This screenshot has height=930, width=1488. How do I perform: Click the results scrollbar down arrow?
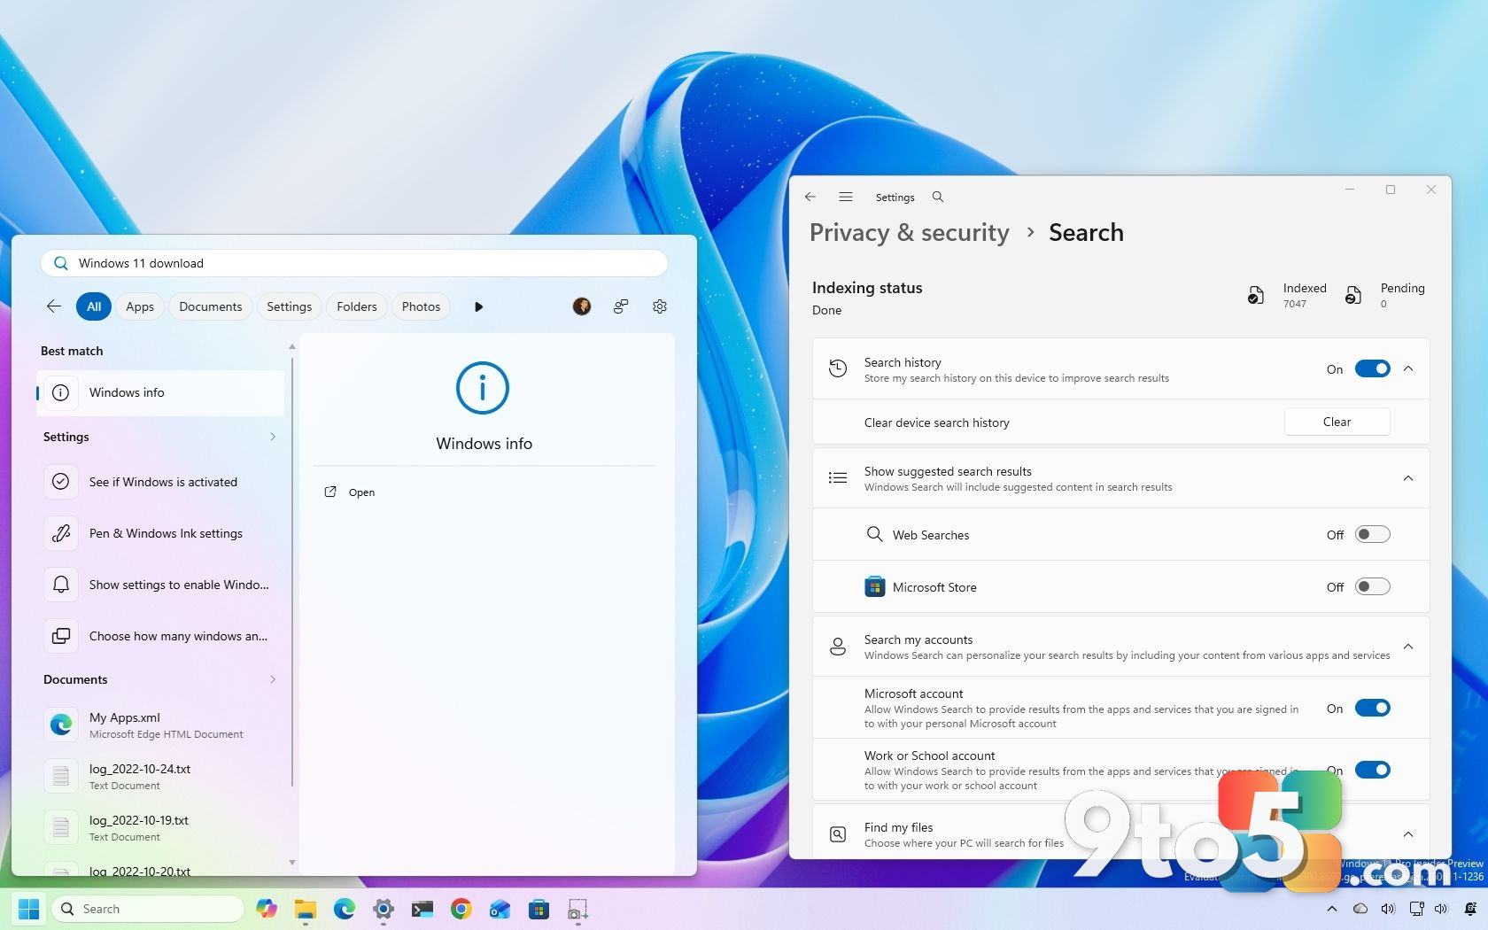point(292,863)
